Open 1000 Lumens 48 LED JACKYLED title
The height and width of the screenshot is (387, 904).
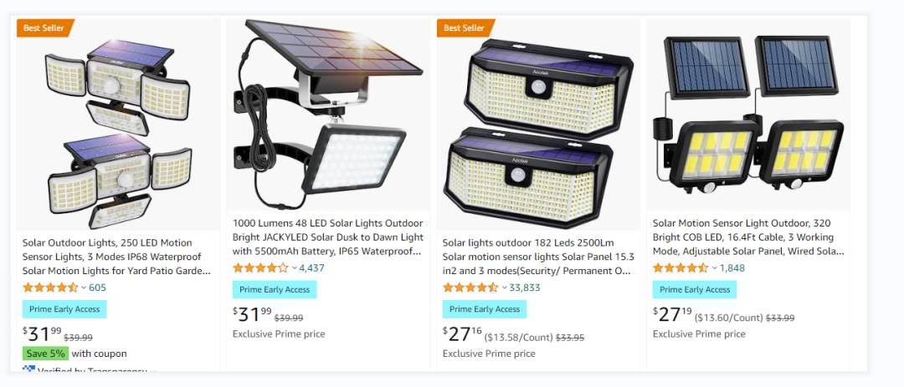(328, 237)
